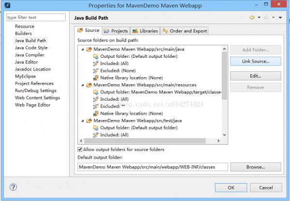The width and height of the screenshot is (290, 201).
Task: Open Run/Debug Settings page
Action: (x=35, y=91)
